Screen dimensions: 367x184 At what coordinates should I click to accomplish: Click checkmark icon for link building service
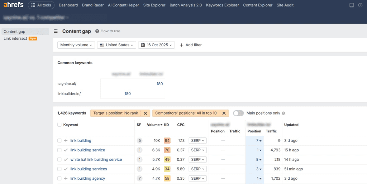tap(66, 150)
